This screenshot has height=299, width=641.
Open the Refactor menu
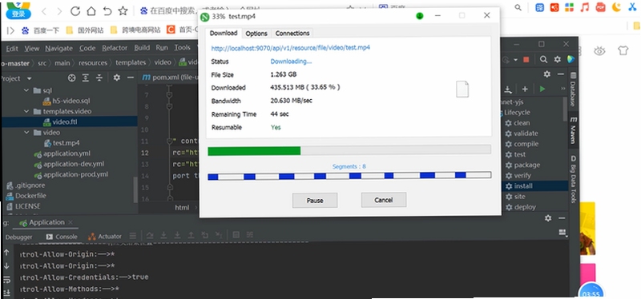point(115,48)
